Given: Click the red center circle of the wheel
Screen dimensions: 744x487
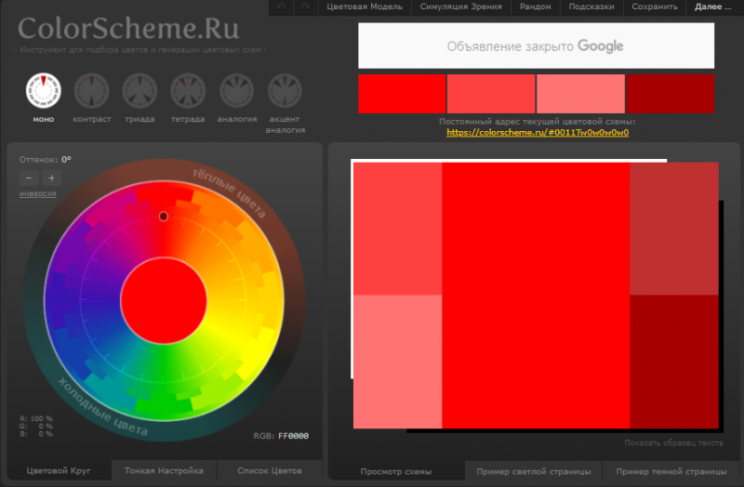Looking at the screenshot, I should [164, 300].
